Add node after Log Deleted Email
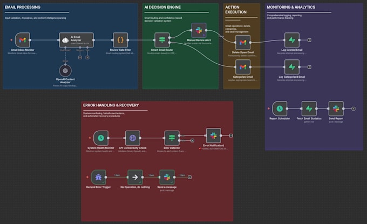367x224 pixels. (x=309, y=40)
